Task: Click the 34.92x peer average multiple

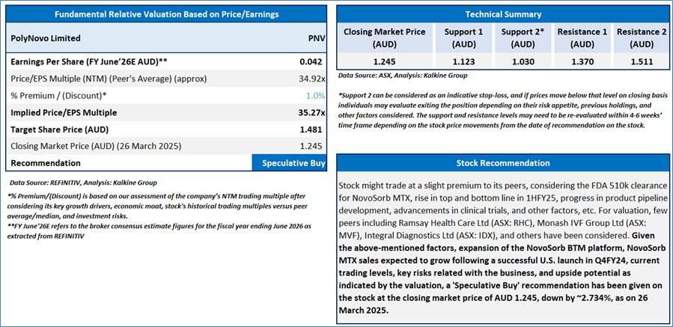Action: point(310,79)
